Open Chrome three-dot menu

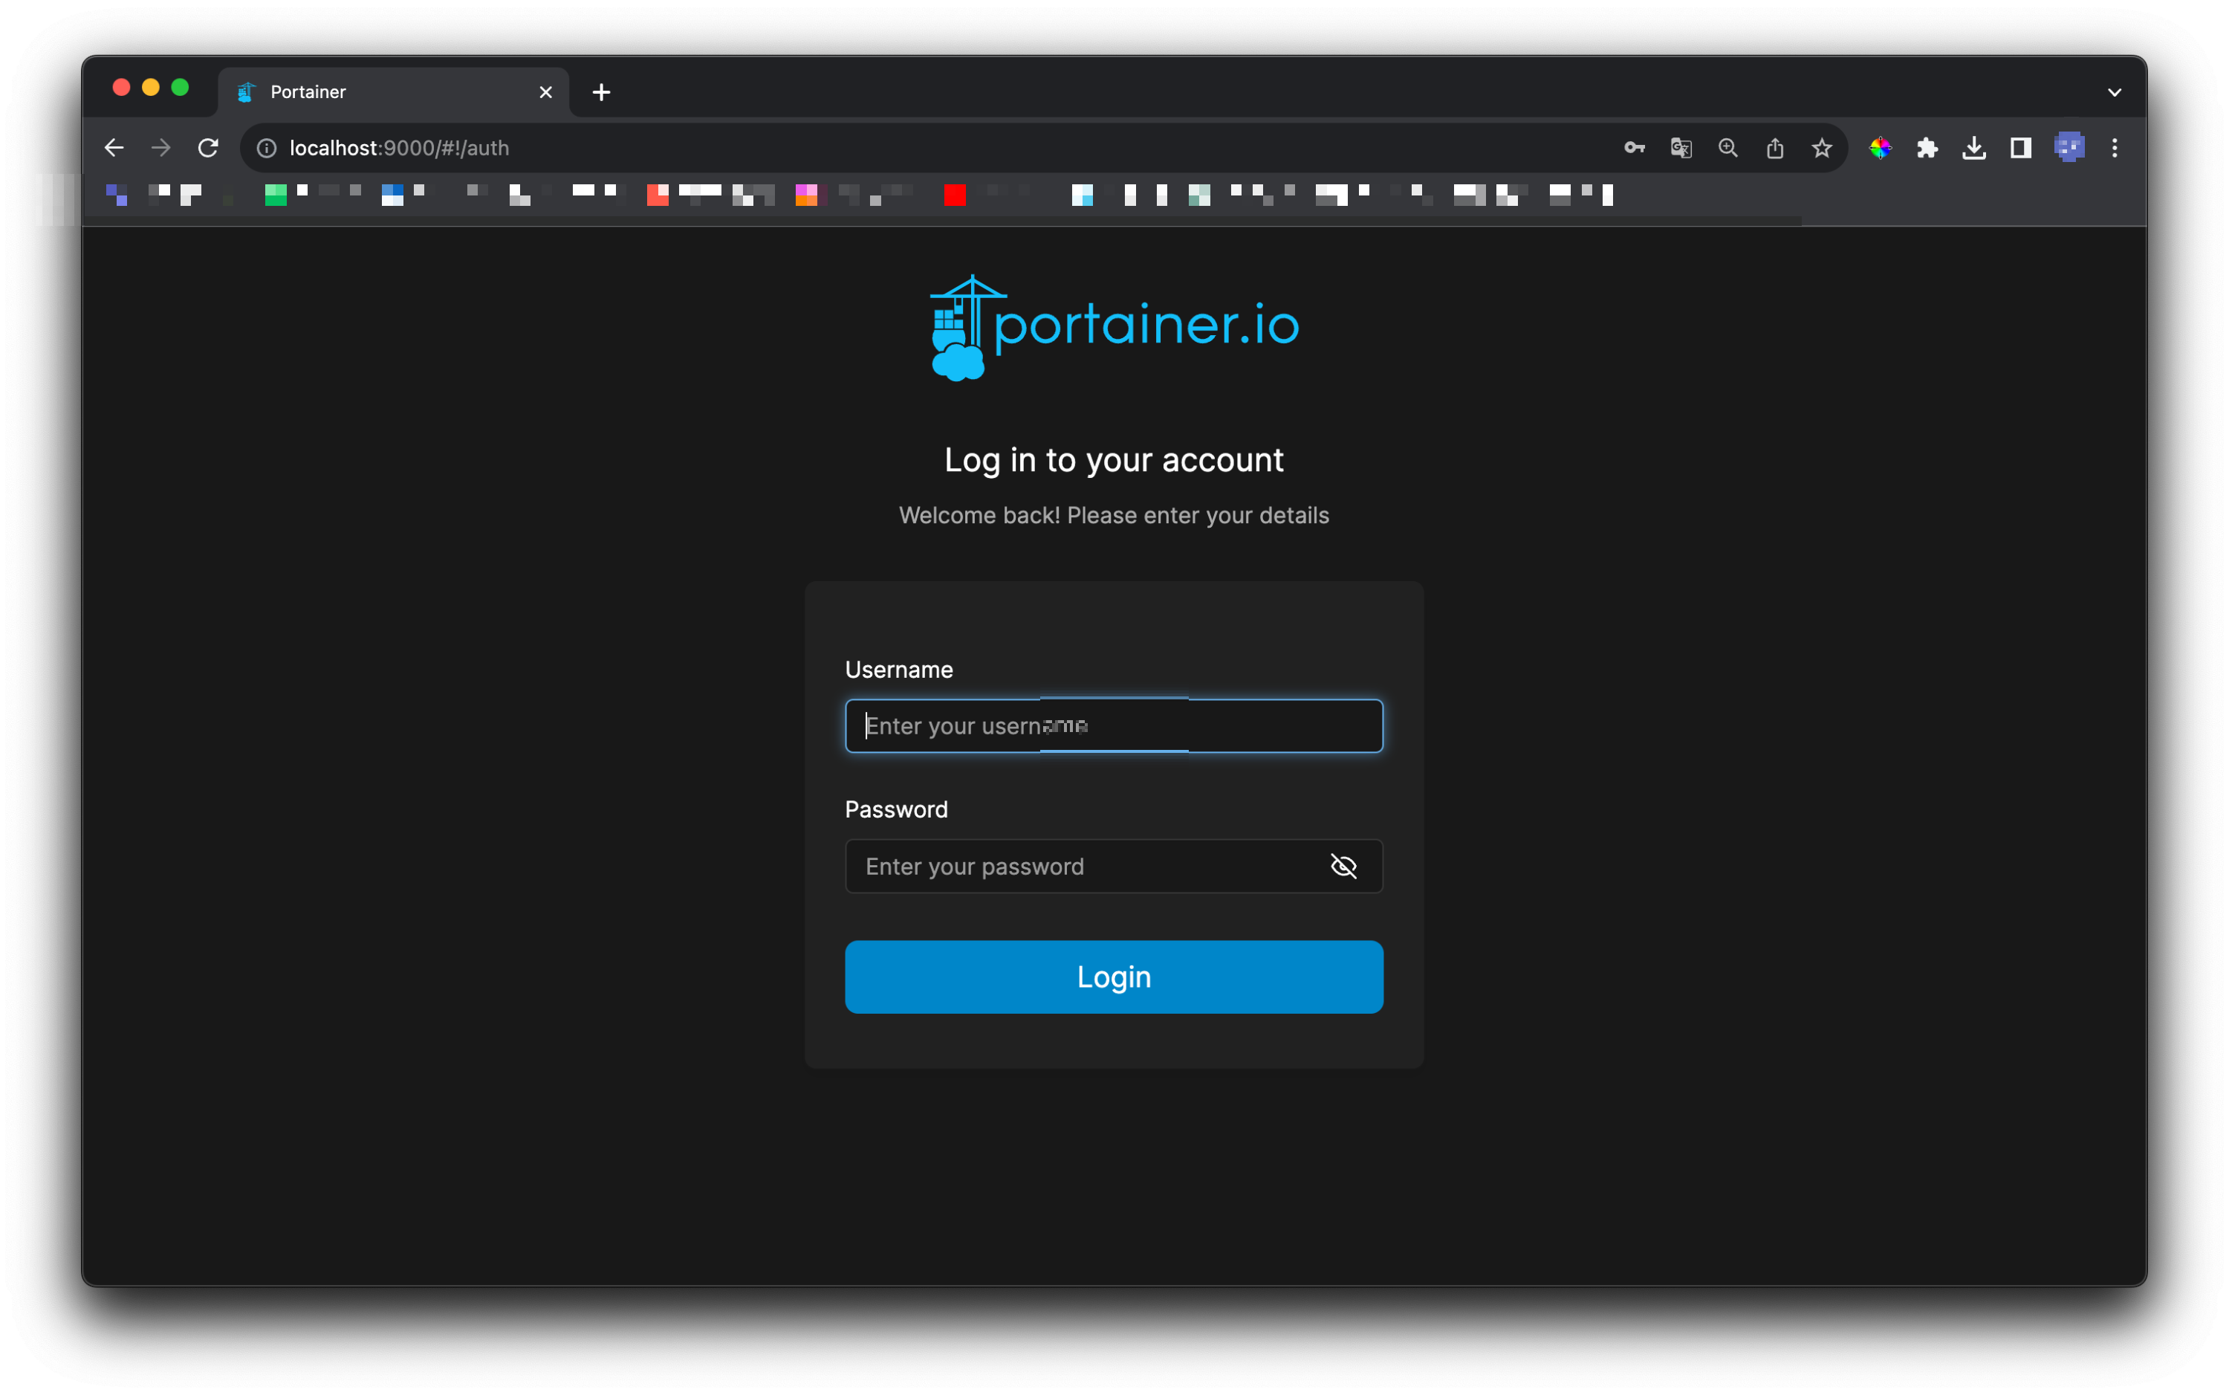(x=2115, y=148)
